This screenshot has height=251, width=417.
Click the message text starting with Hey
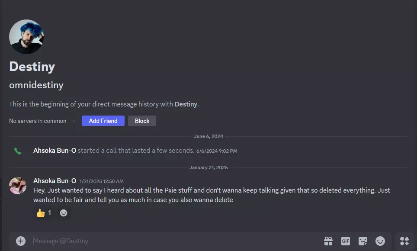pyautogui.click(x=212, y=195)
